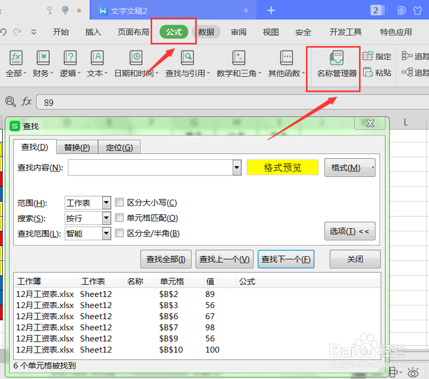Image resolution: width=429 pixels, height=379 pixels.
Task: Click the 查找上一个(V) button
Action: pos(224,259)
